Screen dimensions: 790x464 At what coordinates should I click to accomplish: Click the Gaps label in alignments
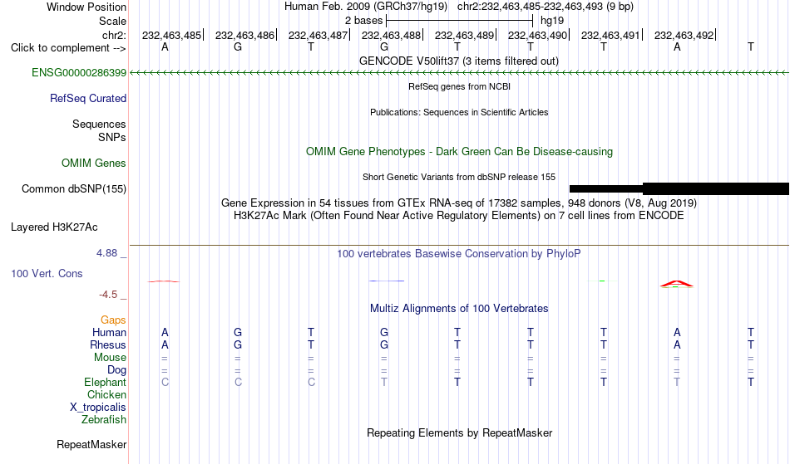(x=113, y=320)
